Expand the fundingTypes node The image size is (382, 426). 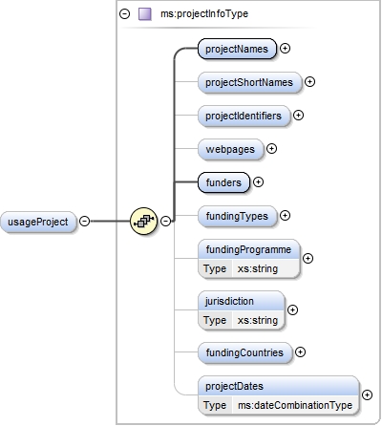click(285, 216)
